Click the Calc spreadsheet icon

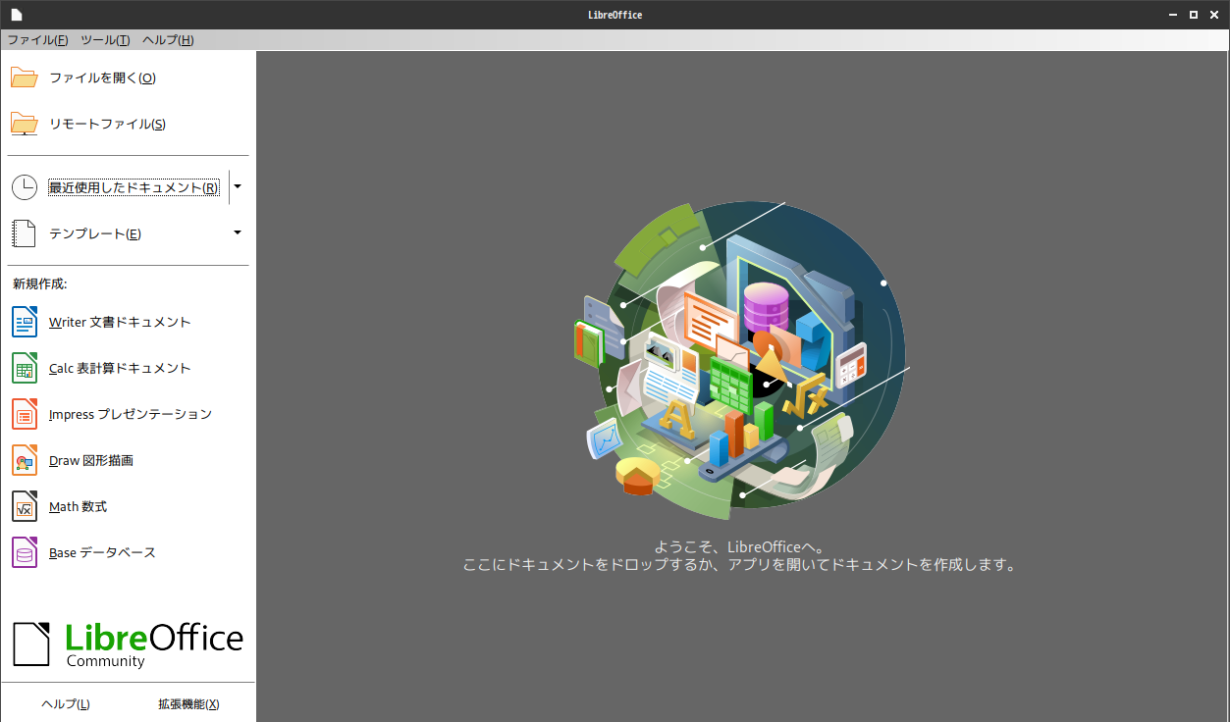coord(25,368)
